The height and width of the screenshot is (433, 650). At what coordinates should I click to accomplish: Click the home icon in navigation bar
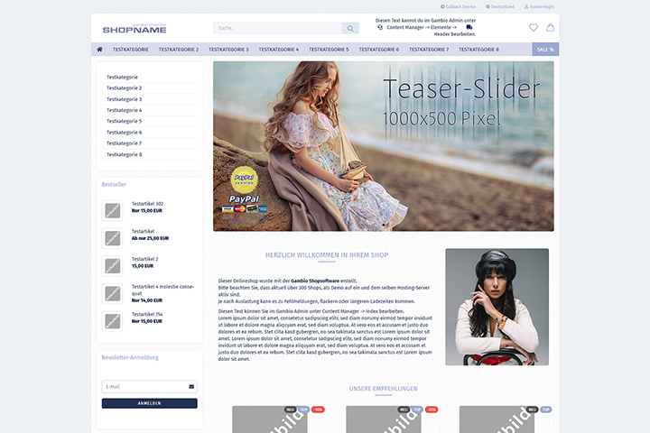[x=99, y=50]
